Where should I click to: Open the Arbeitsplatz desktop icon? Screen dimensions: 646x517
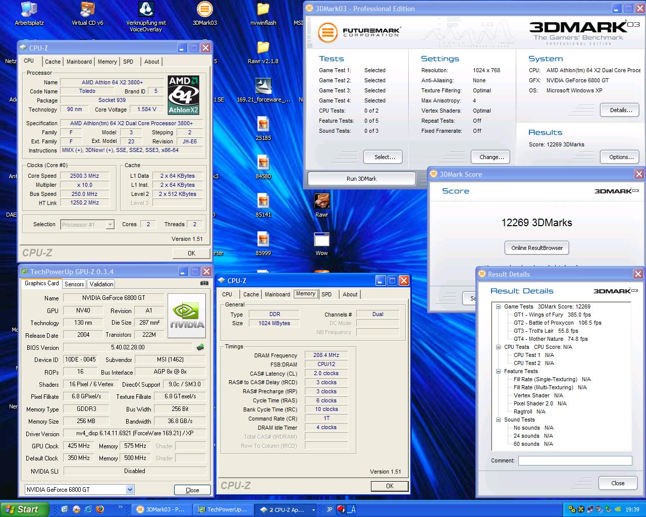(x=29, y=14)
